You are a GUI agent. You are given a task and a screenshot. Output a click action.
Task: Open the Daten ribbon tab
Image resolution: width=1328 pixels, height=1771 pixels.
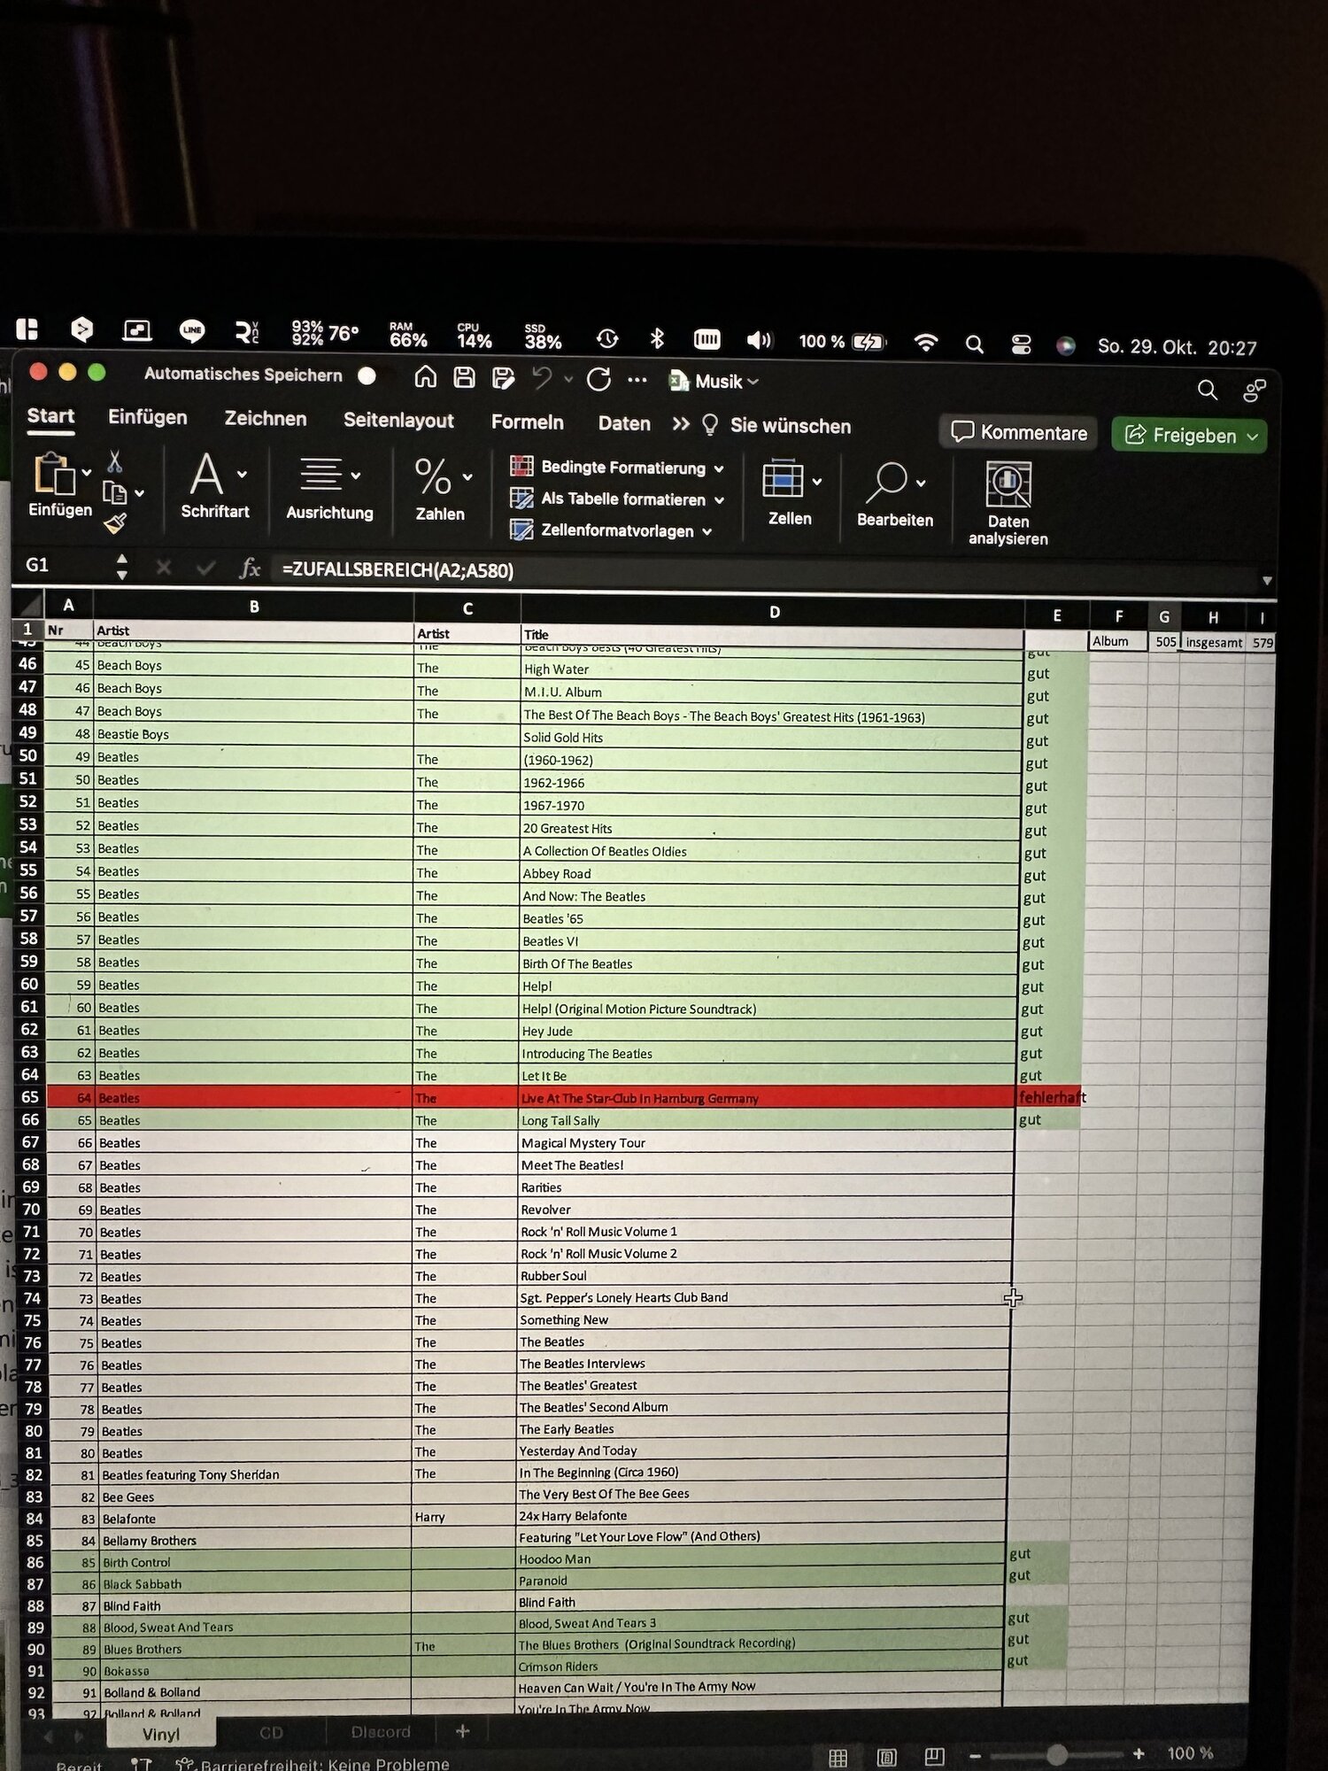tap(624, 424)
